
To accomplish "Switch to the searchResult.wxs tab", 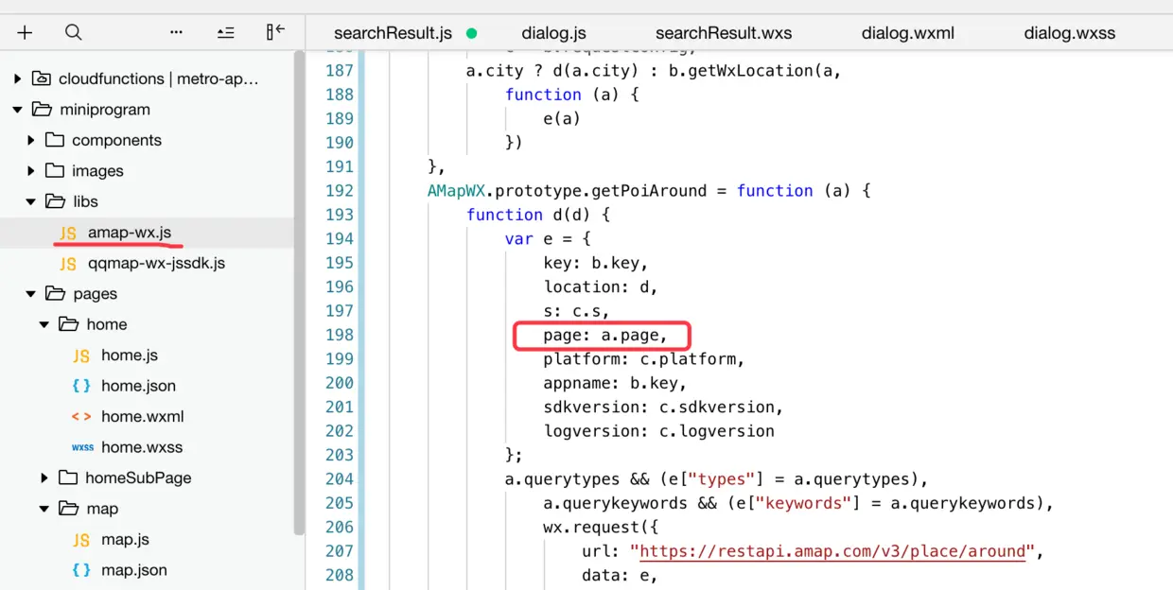I will (724, 33).
